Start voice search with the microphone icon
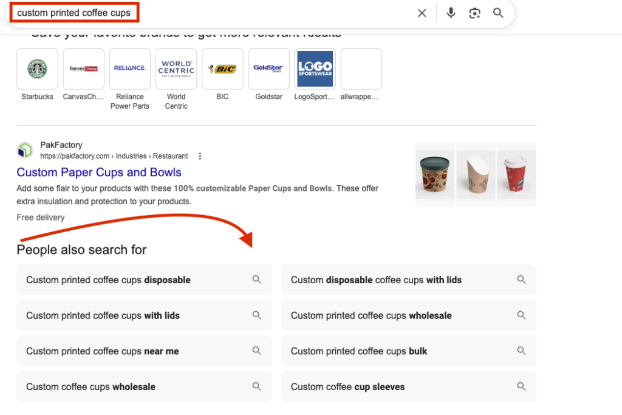622x415 pixels. (451, 13)
